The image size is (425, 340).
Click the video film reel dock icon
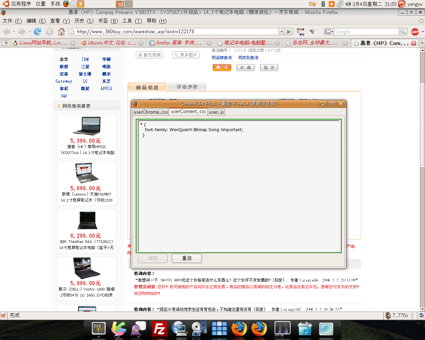click(199, 329)
